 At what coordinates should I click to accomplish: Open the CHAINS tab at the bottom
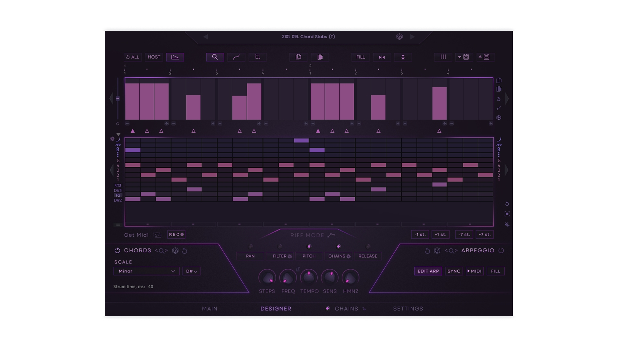point(346,308)
